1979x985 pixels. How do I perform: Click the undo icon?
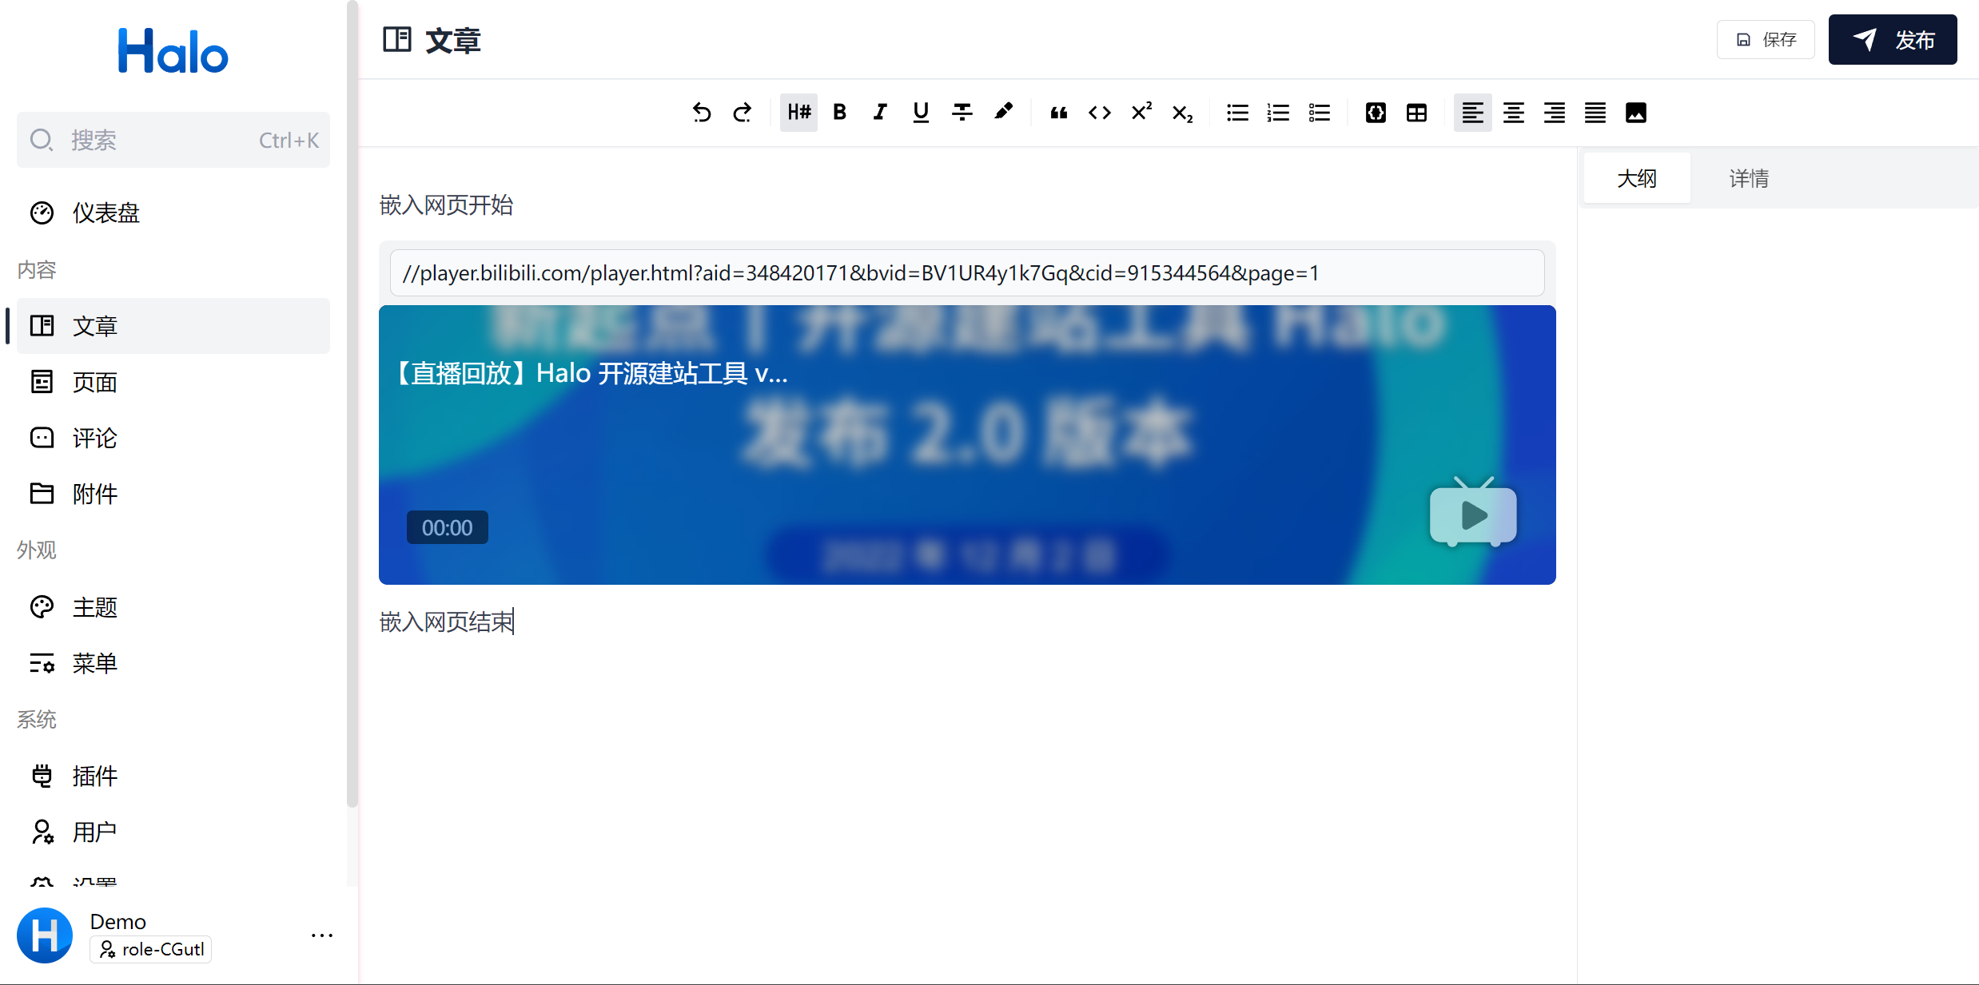(x=702, y=112)
